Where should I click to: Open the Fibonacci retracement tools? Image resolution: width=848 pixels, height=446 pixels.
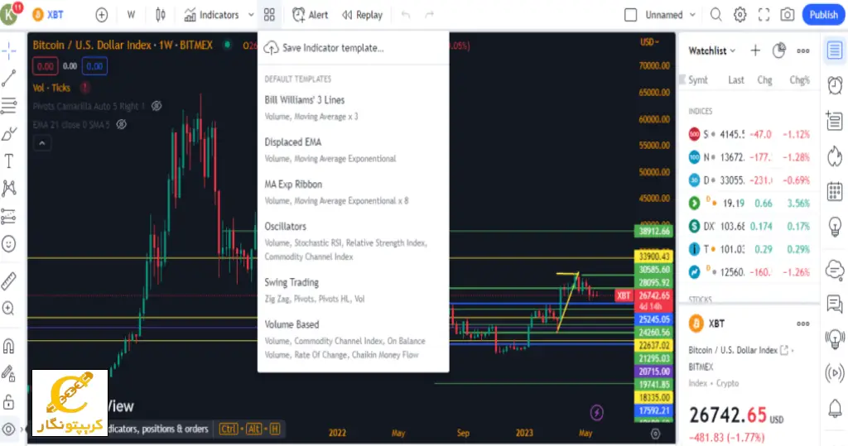click(x=8, y=105)
